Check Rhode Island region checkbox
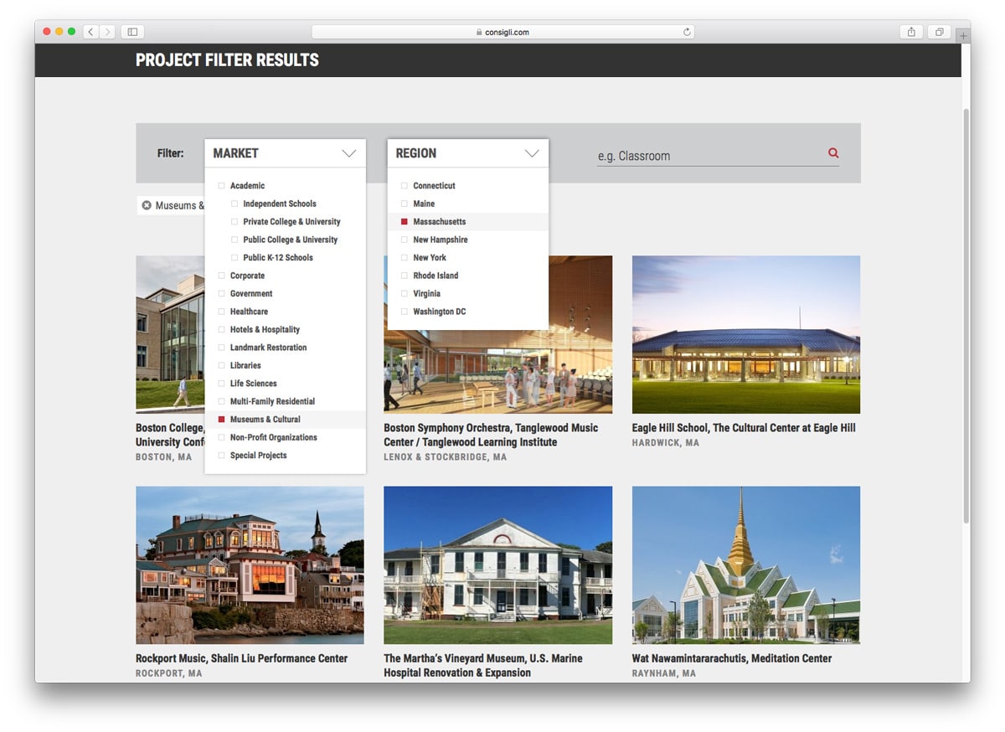This screenshot has height=732, width=1005. pos(405,276)
